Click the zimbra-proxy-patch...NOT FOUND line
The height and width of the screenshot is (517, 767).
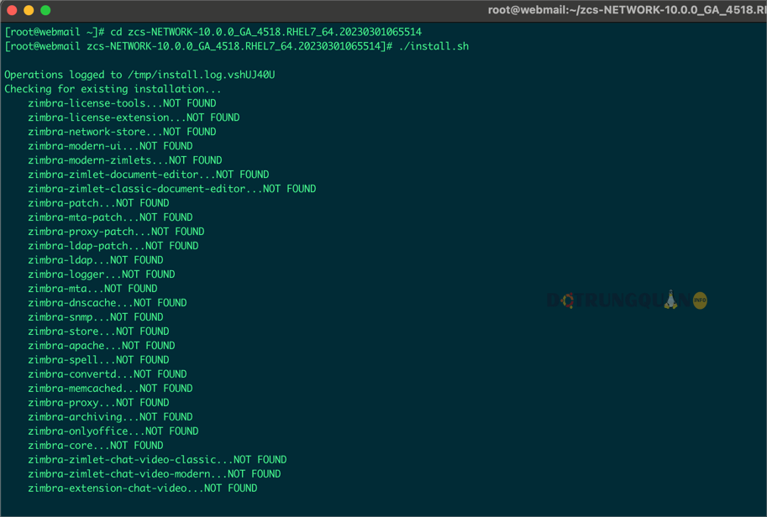coord(116,231)
